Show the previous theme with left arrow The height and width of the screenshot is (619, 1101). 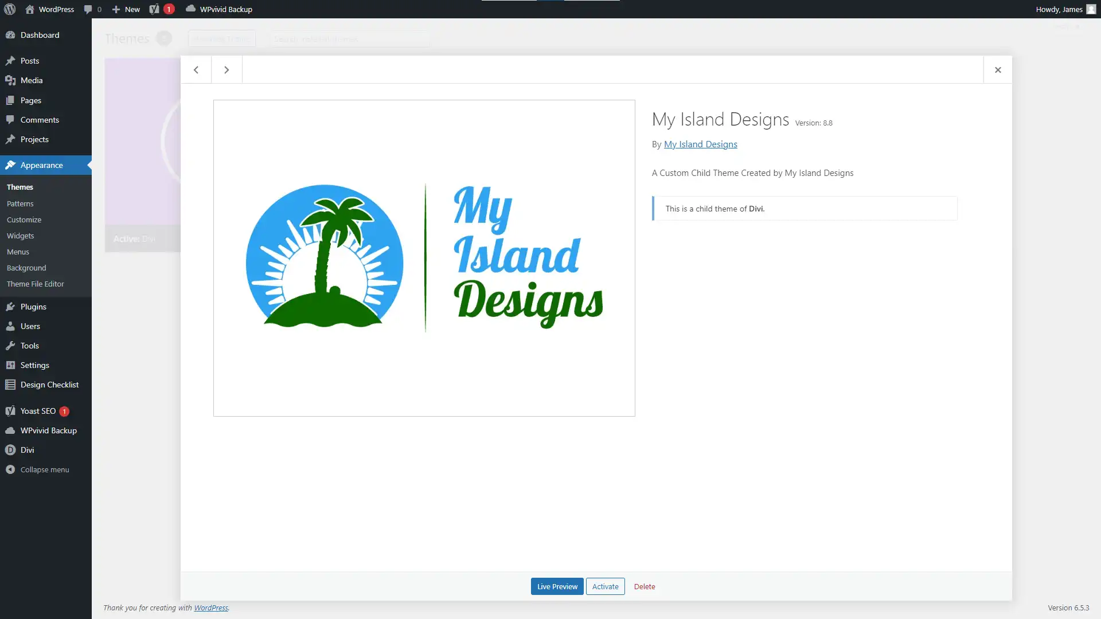[196, 69]
